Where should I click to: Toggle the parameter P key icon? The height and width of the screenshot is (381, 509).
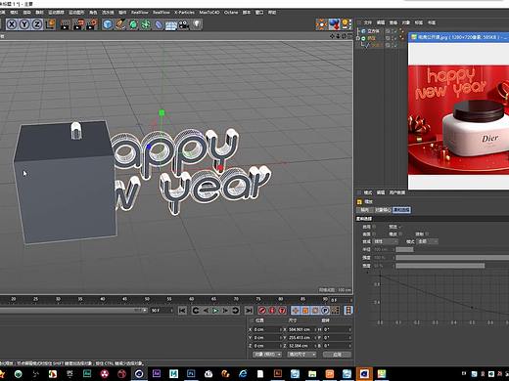pyautogui.click(x=325, y=311)
